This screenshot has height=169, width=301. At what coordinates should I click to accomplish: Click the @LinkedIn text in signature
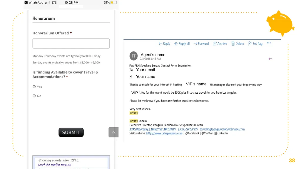click(221, 133)
